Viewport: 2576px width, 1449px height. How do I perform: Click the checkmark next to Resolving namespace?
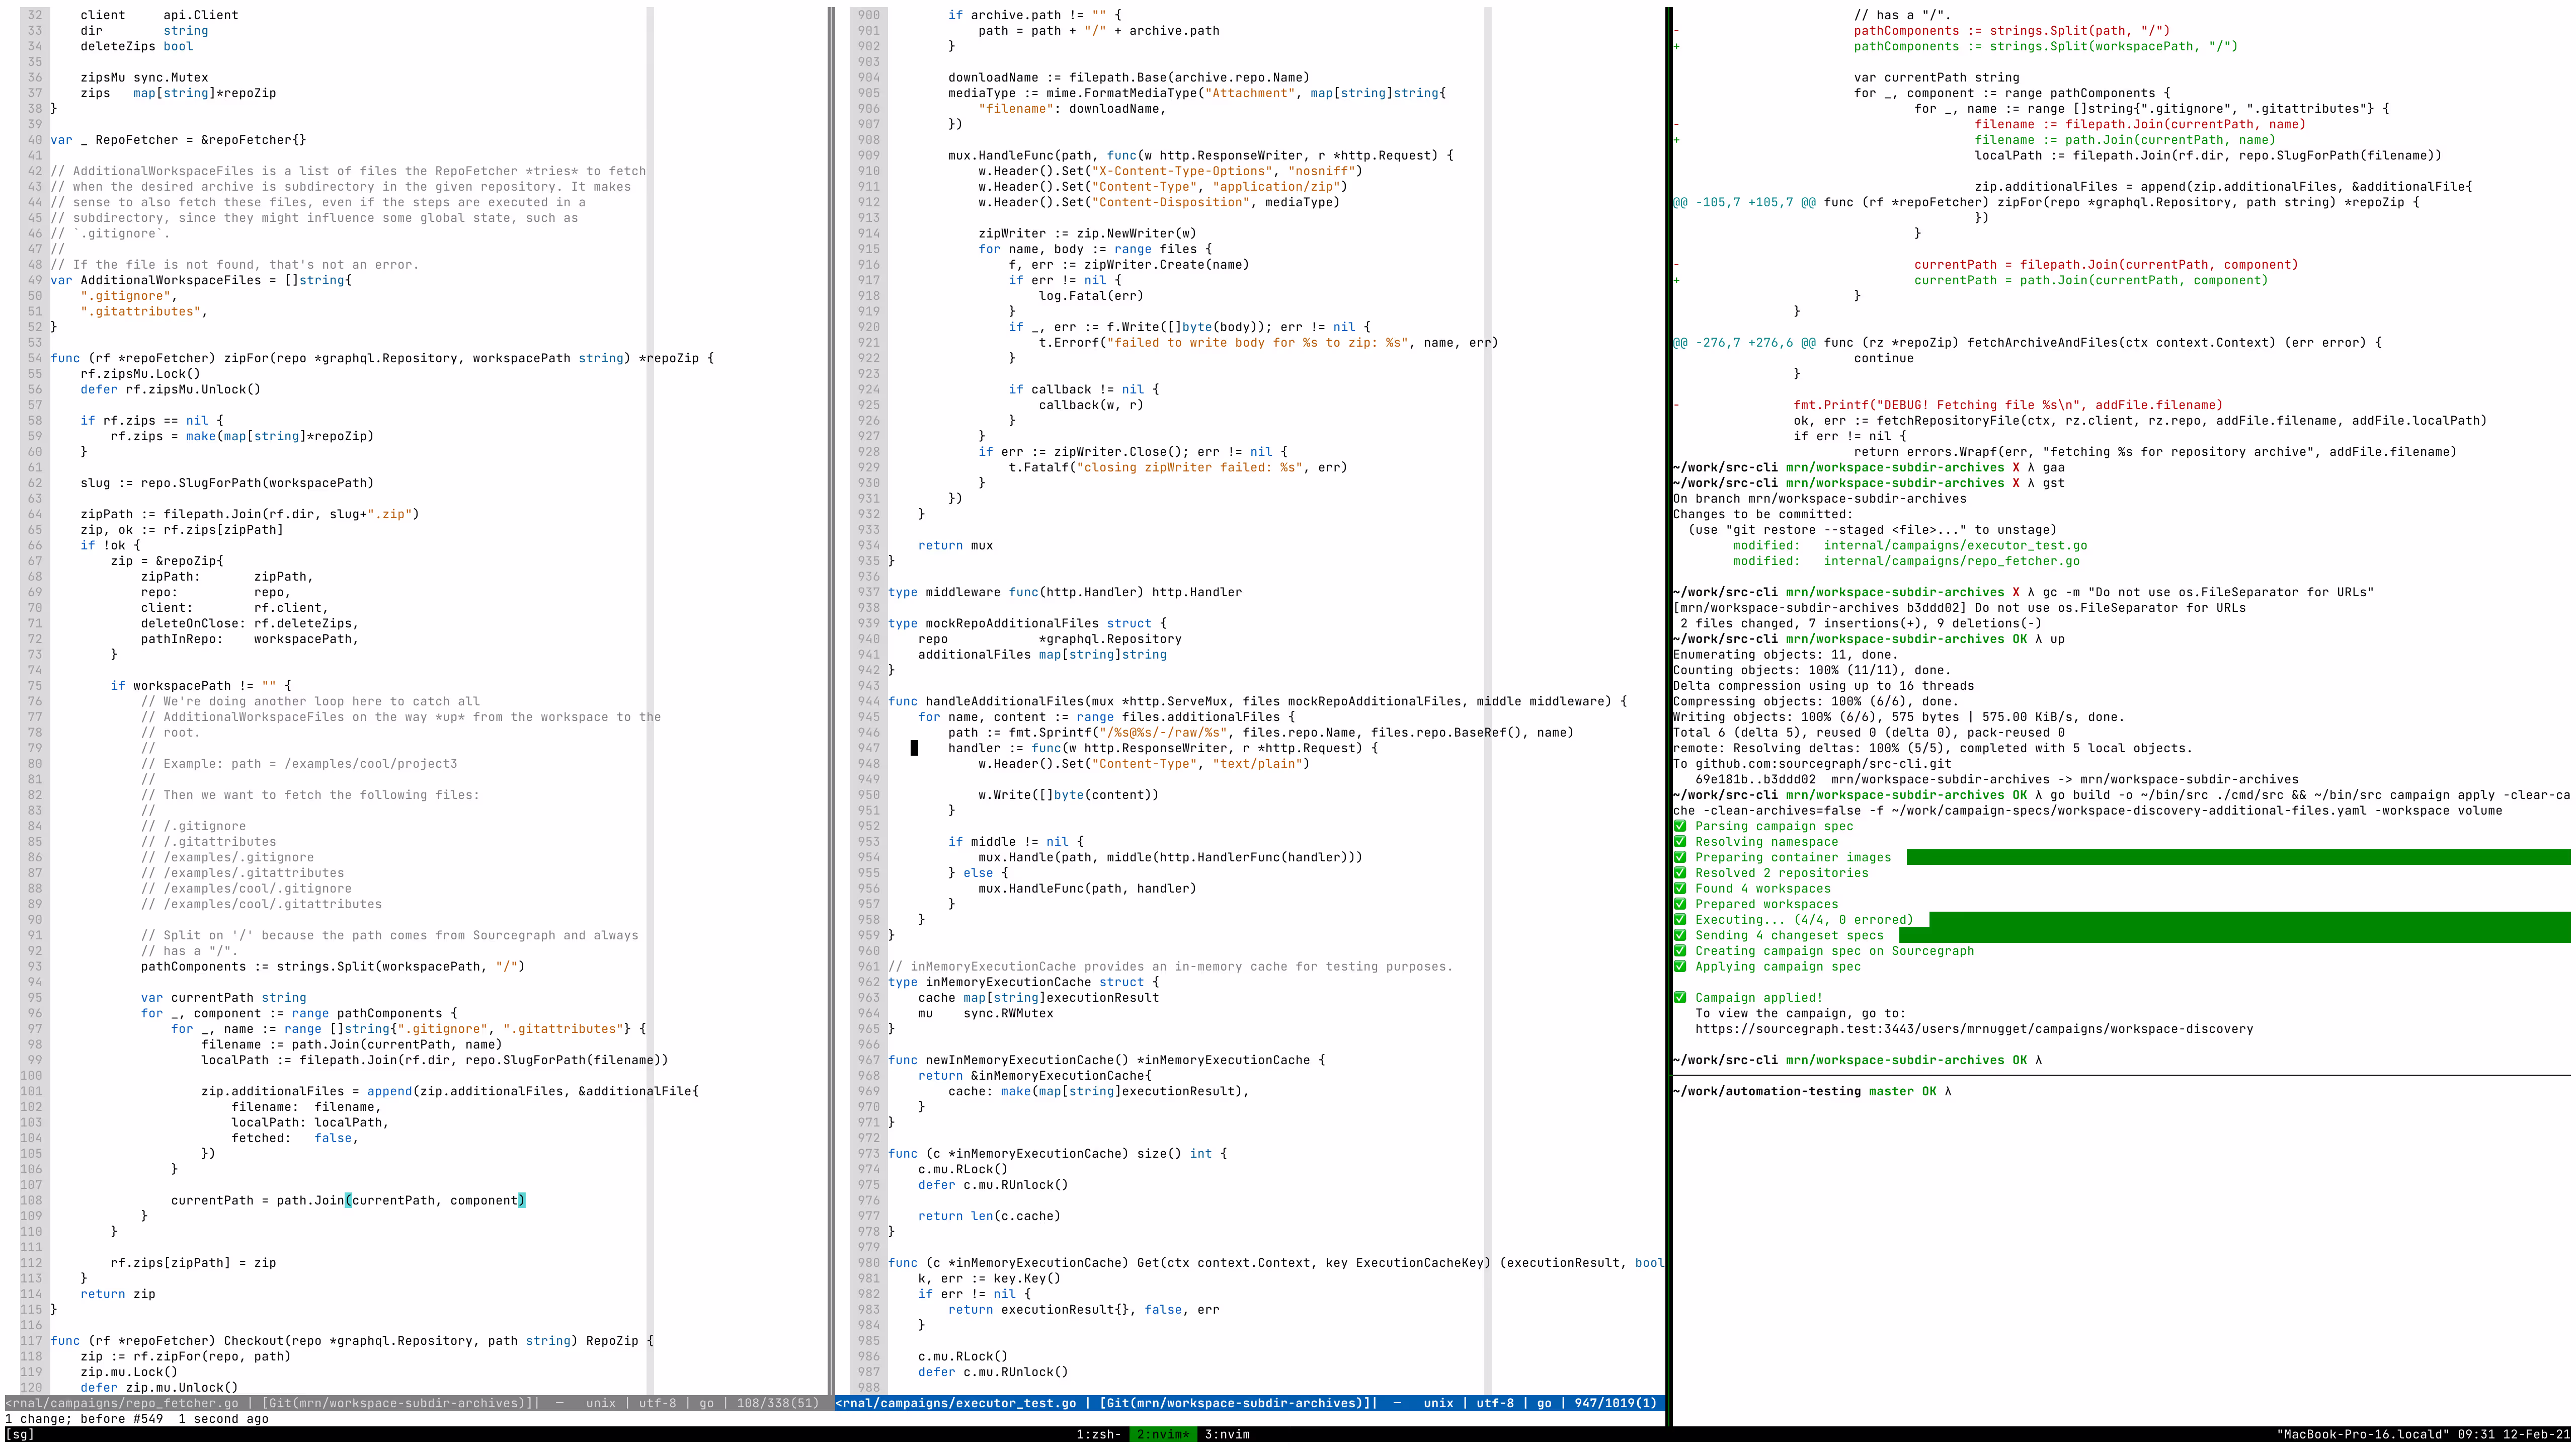pos(1680,842)
